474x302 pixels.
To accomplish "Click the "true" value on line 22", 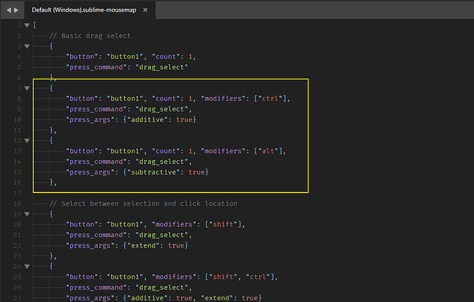I will point(177,245).
